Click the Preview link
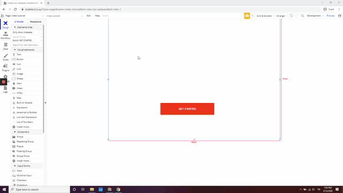This screenshot has width=343, height=193. (x=331, y=16)
